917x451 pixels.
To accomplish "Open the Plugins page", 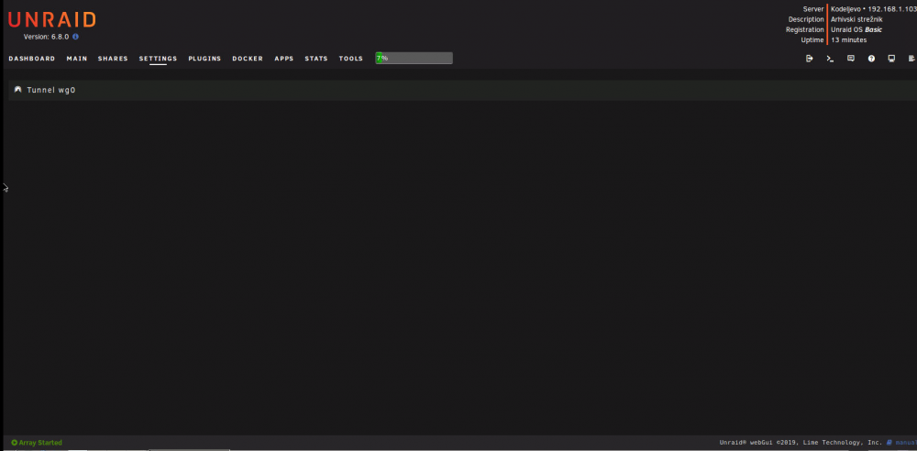I will tap(204, 59).
